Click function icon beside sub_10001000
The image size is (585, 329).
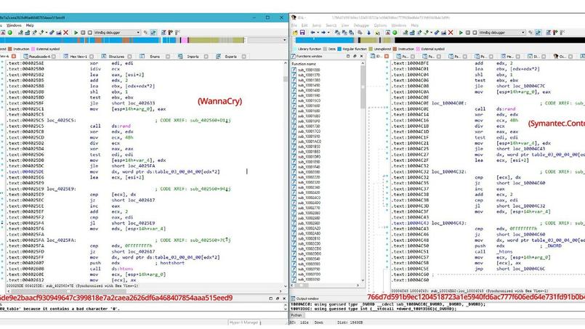coord(294,70)
